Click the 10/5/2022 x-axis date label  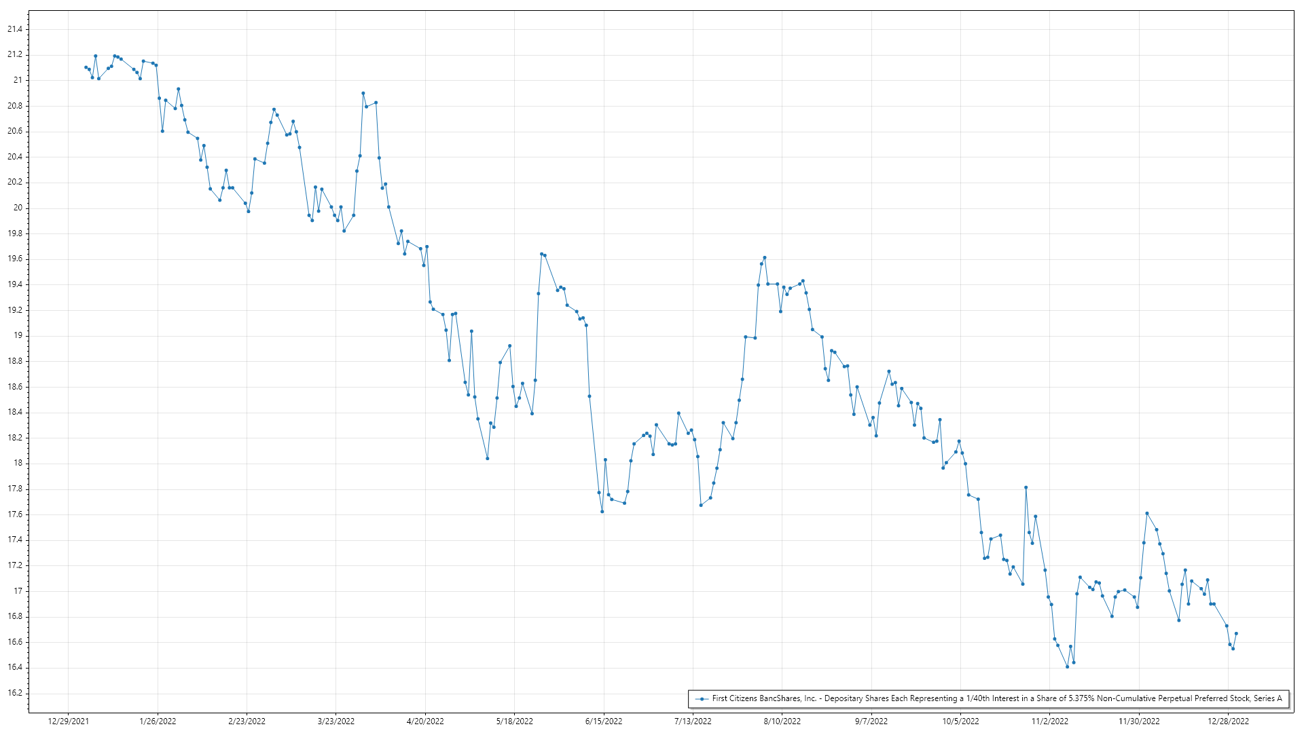[960, 721]
